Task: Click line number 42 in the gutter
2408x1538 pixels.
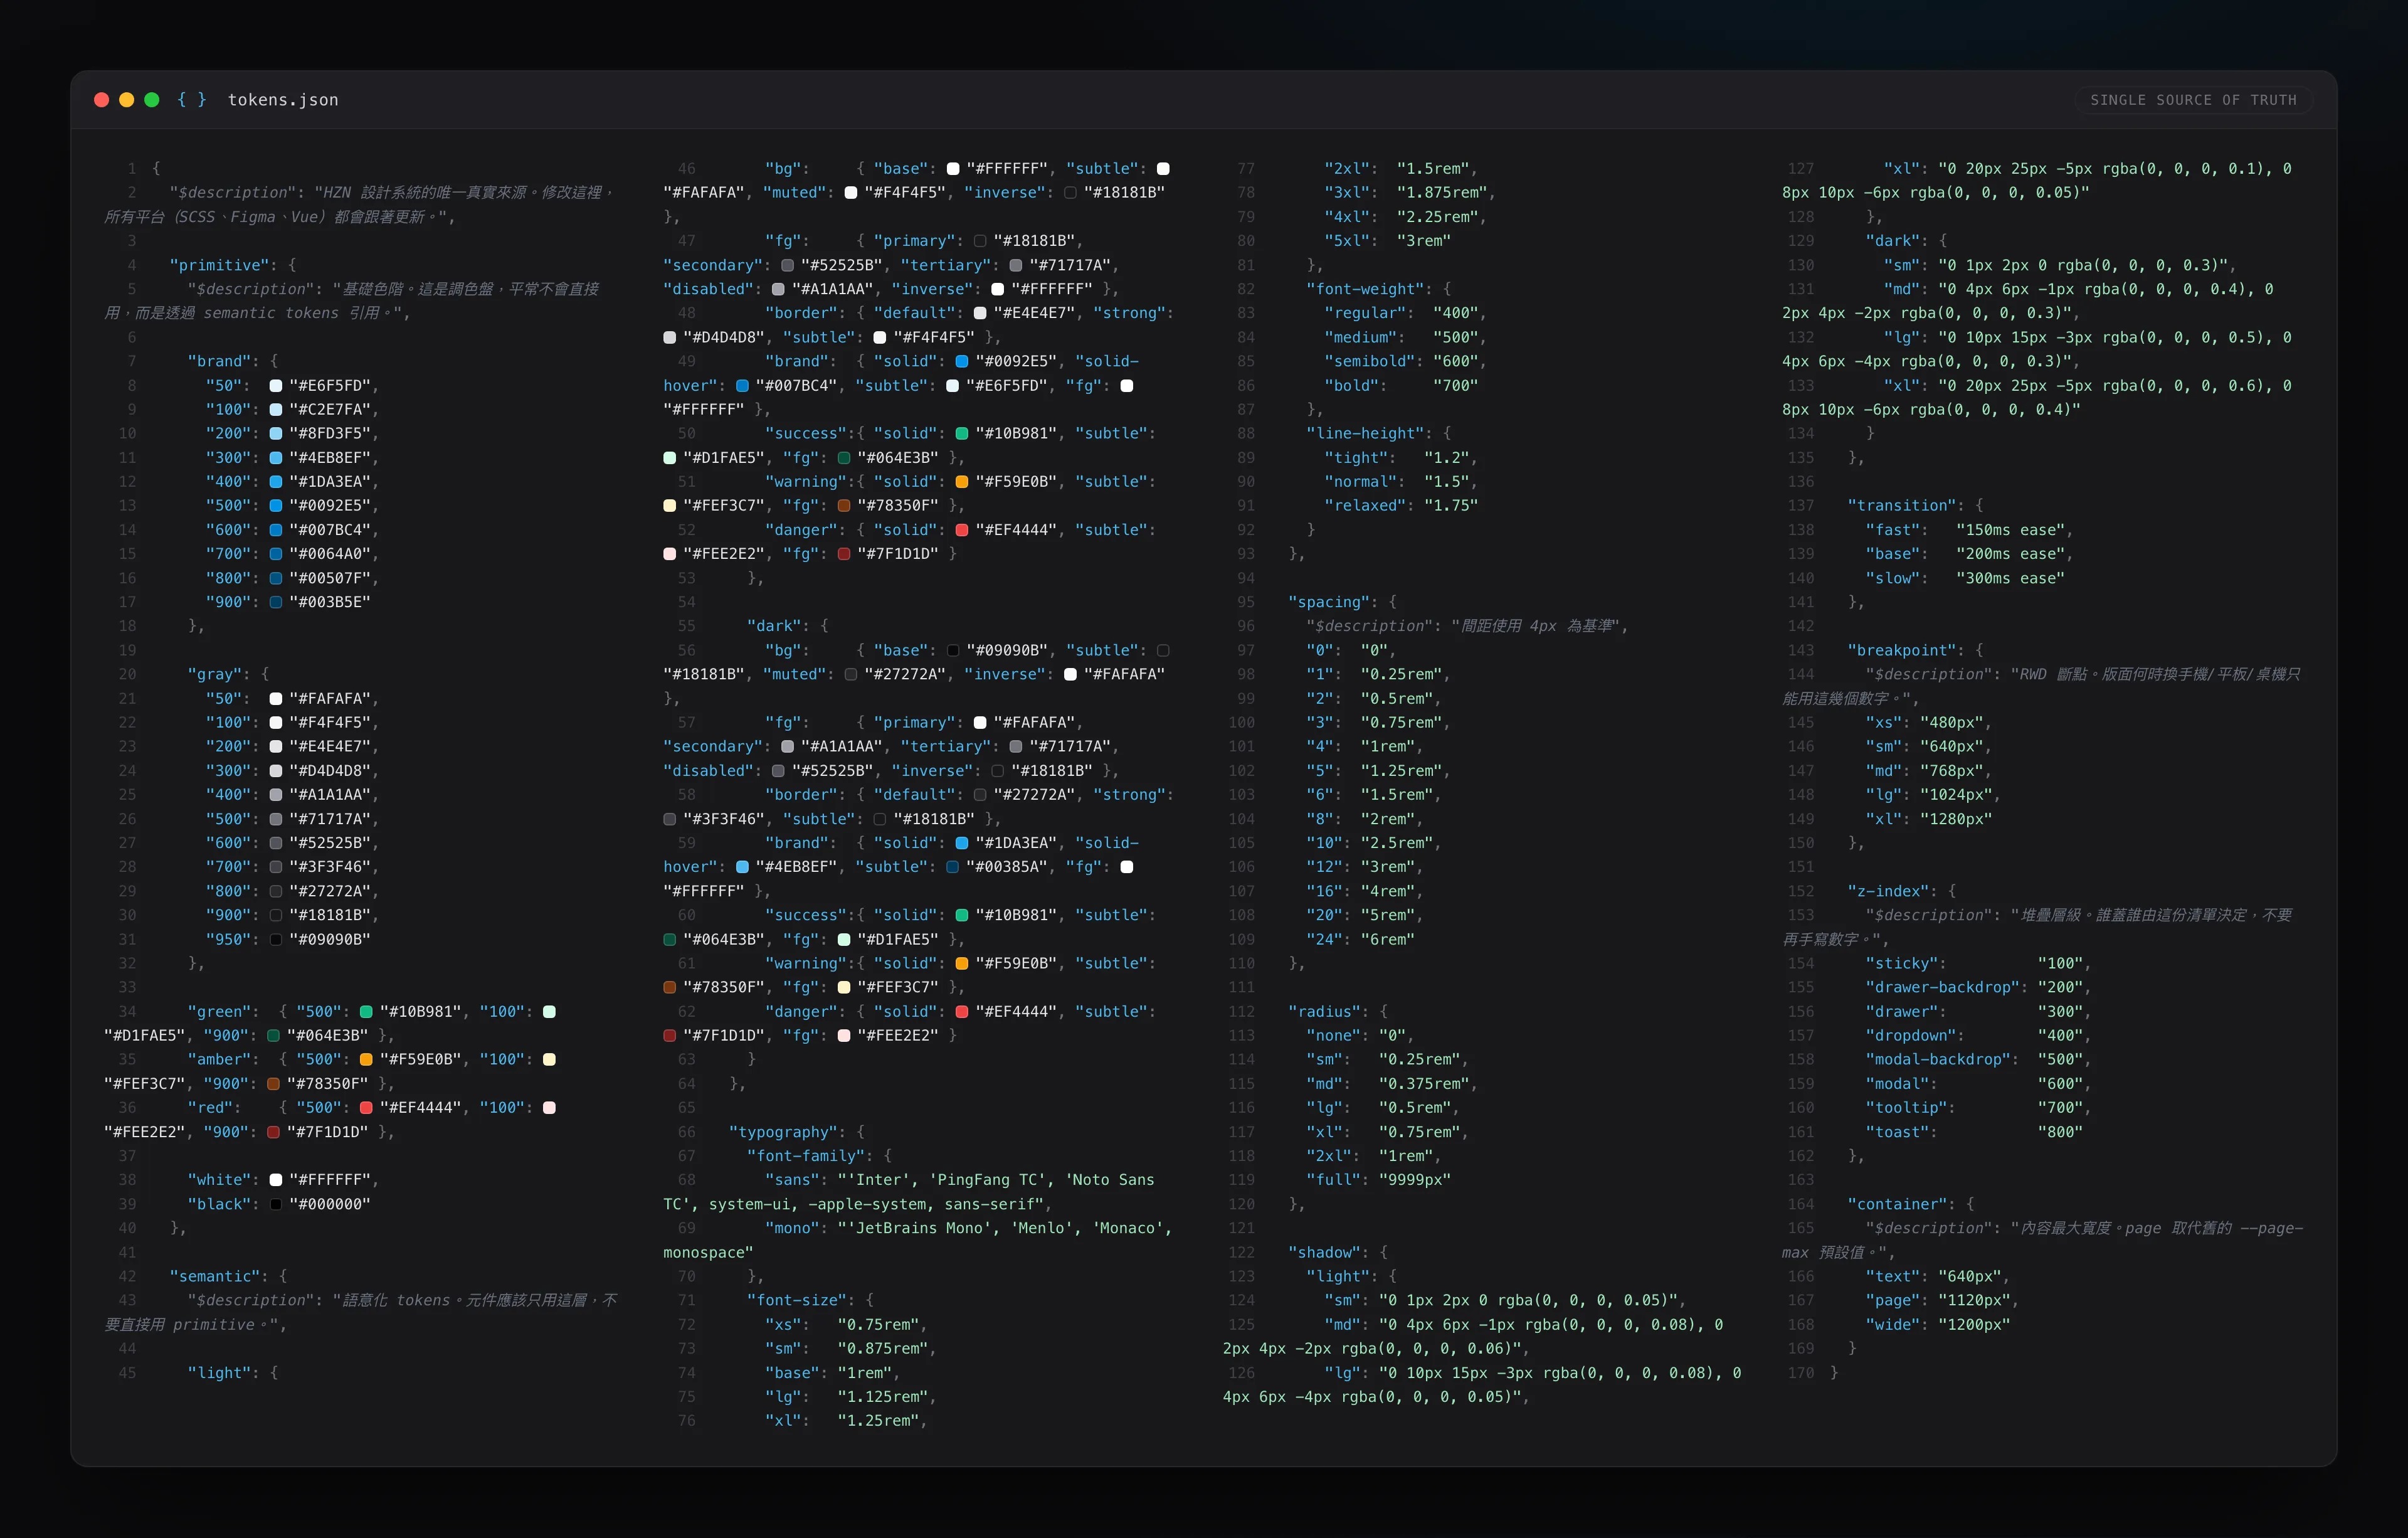Action: click(127, 1277)
